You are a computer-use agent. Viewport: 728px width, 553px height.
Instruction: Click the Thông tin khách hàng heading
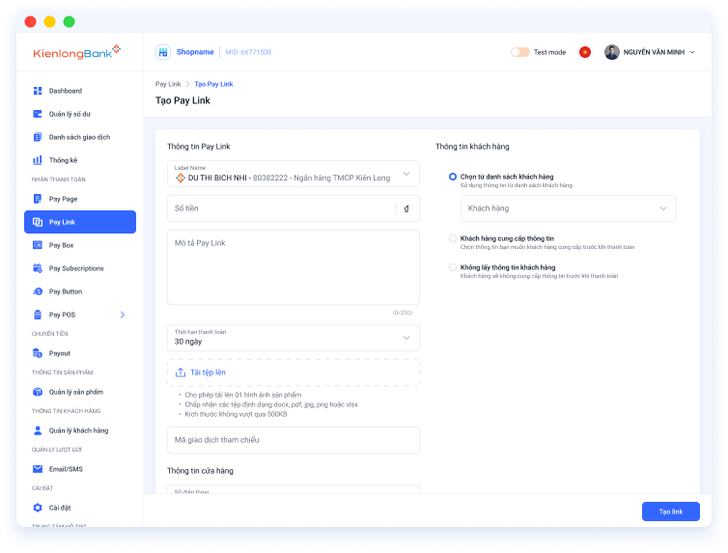[x=472, y=146]
